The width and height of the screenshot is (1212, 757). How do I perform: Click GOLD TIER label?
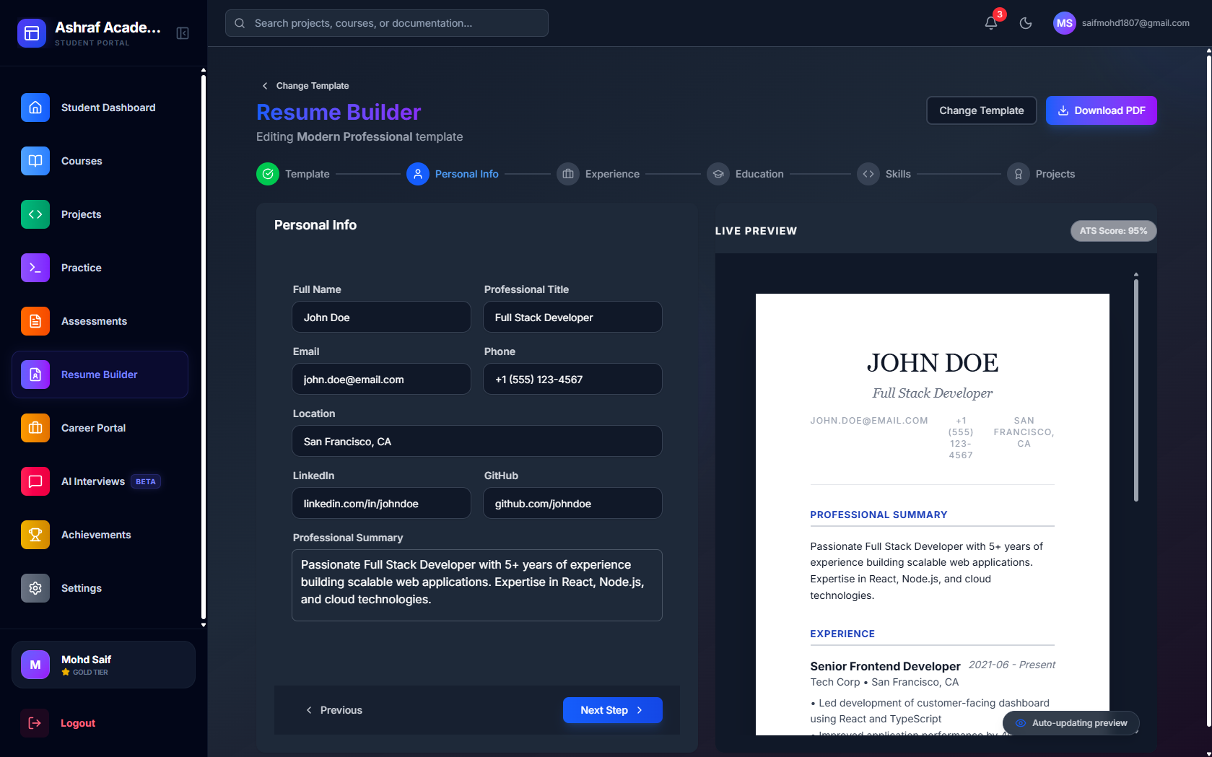coord(90,672)
